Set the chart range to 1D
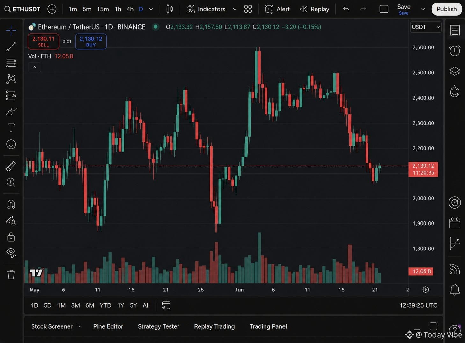 pos(34,305)
